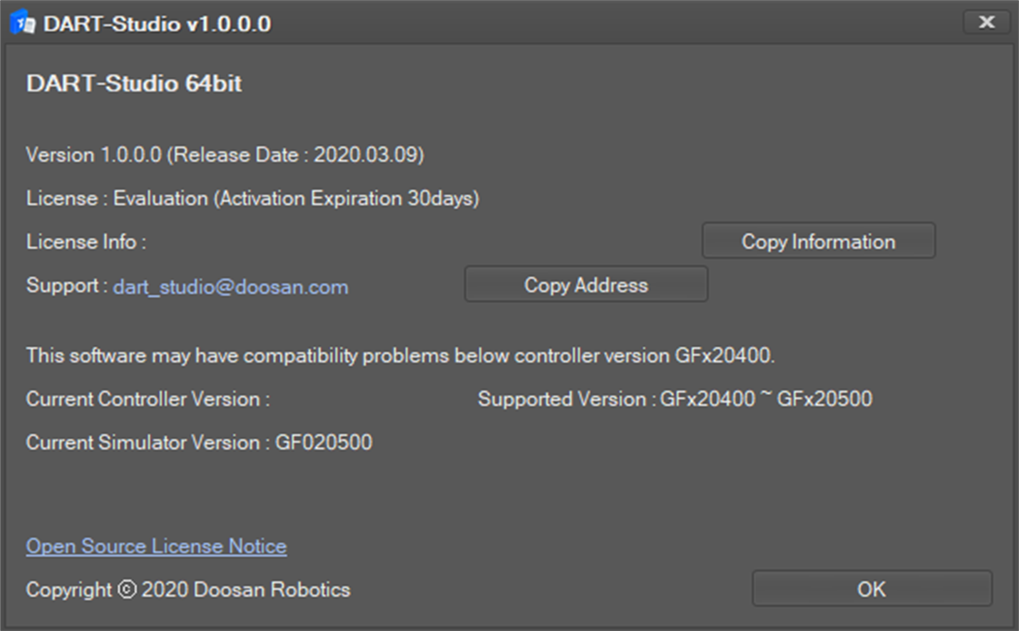Close the DART-Studio about dialog
The image size is (1019, 631).
click(986, 22)
